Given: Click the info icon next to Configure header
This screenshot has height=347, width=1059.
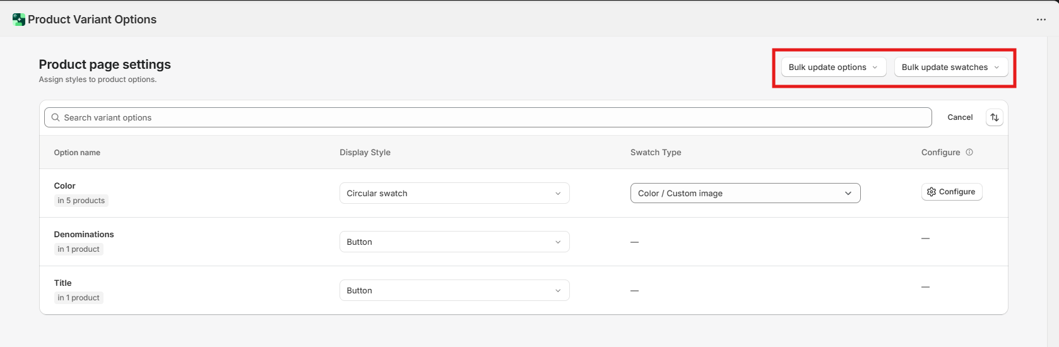Looking at the screenshot, I should tap(969, 152).
